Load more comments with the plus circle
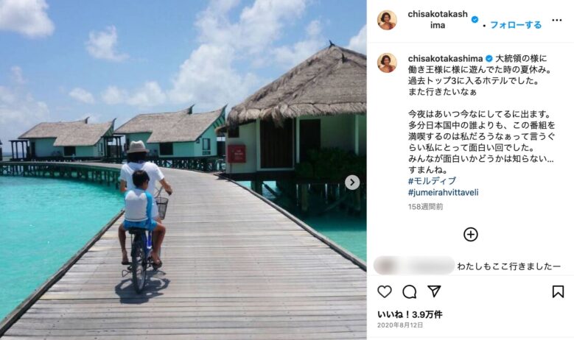574x340 pixels. coord(471,234)
